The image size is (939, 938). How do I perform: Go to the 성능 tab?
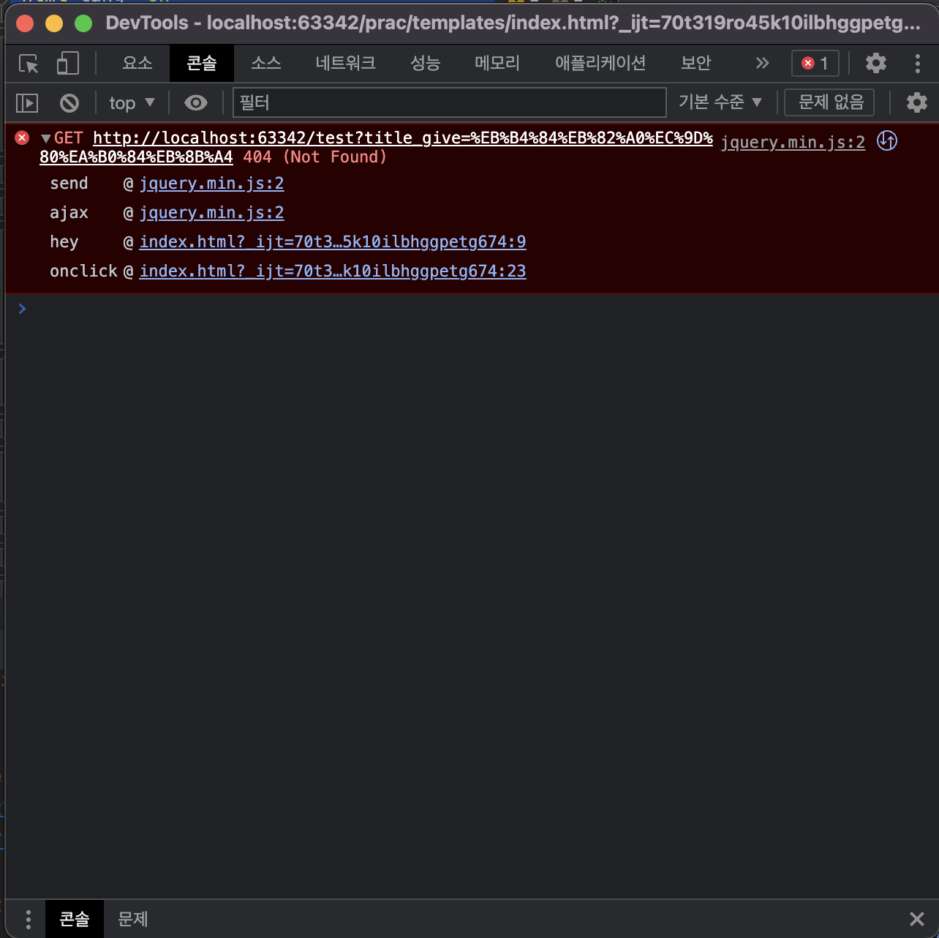tap(426, 64)
